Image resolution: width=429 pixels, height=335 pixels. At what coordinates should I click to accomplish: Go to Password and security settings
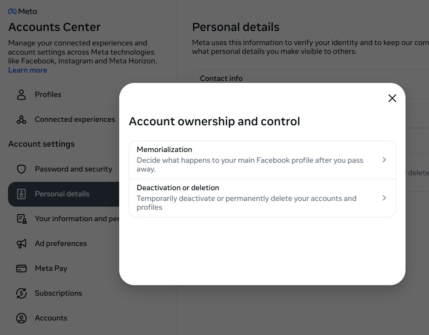(x=73, y=169)
